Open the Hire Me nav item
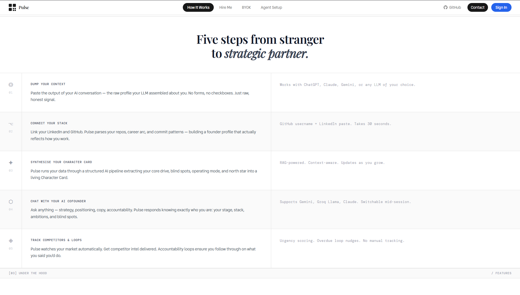Viewport: 520px width, 295px height. coord(226,7)
